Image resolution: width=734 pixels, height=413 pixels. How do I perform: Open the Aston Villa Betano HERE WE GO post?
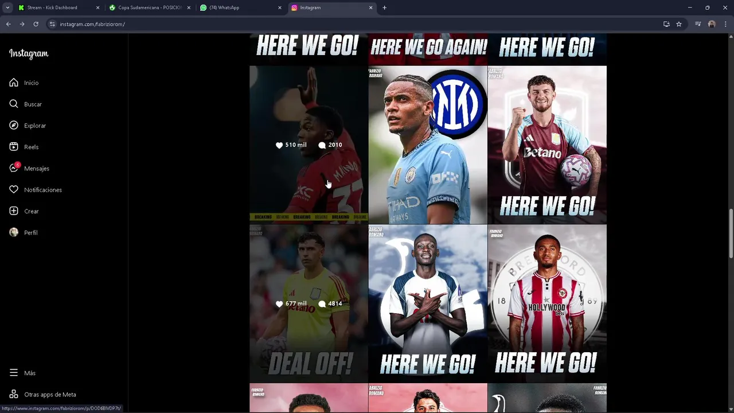point(547,145)
